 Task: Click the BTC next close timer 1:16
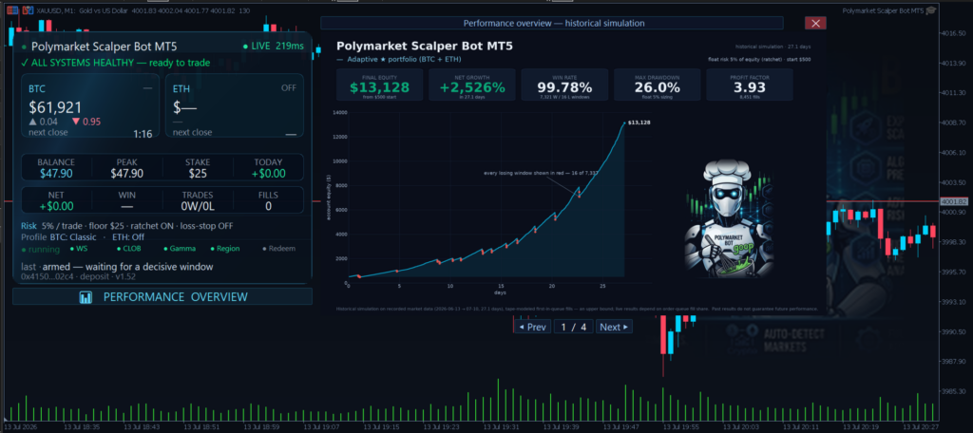coord(143,133)
